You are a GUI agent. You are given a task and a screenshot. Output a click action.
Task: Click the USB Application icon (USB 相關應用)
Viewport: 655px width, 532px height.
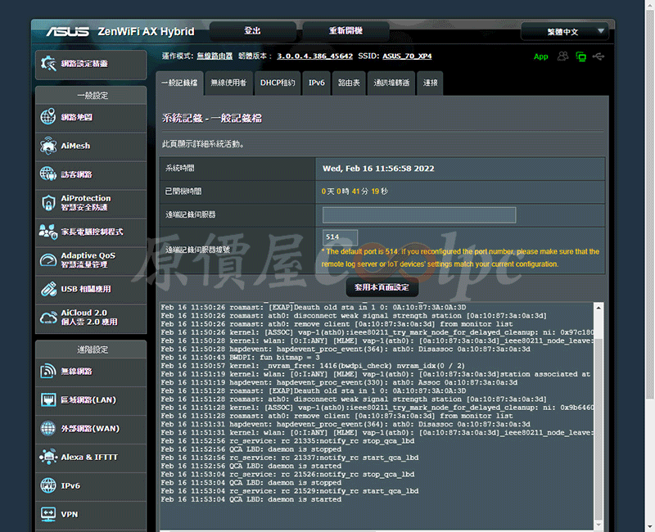tap(48, 289)
